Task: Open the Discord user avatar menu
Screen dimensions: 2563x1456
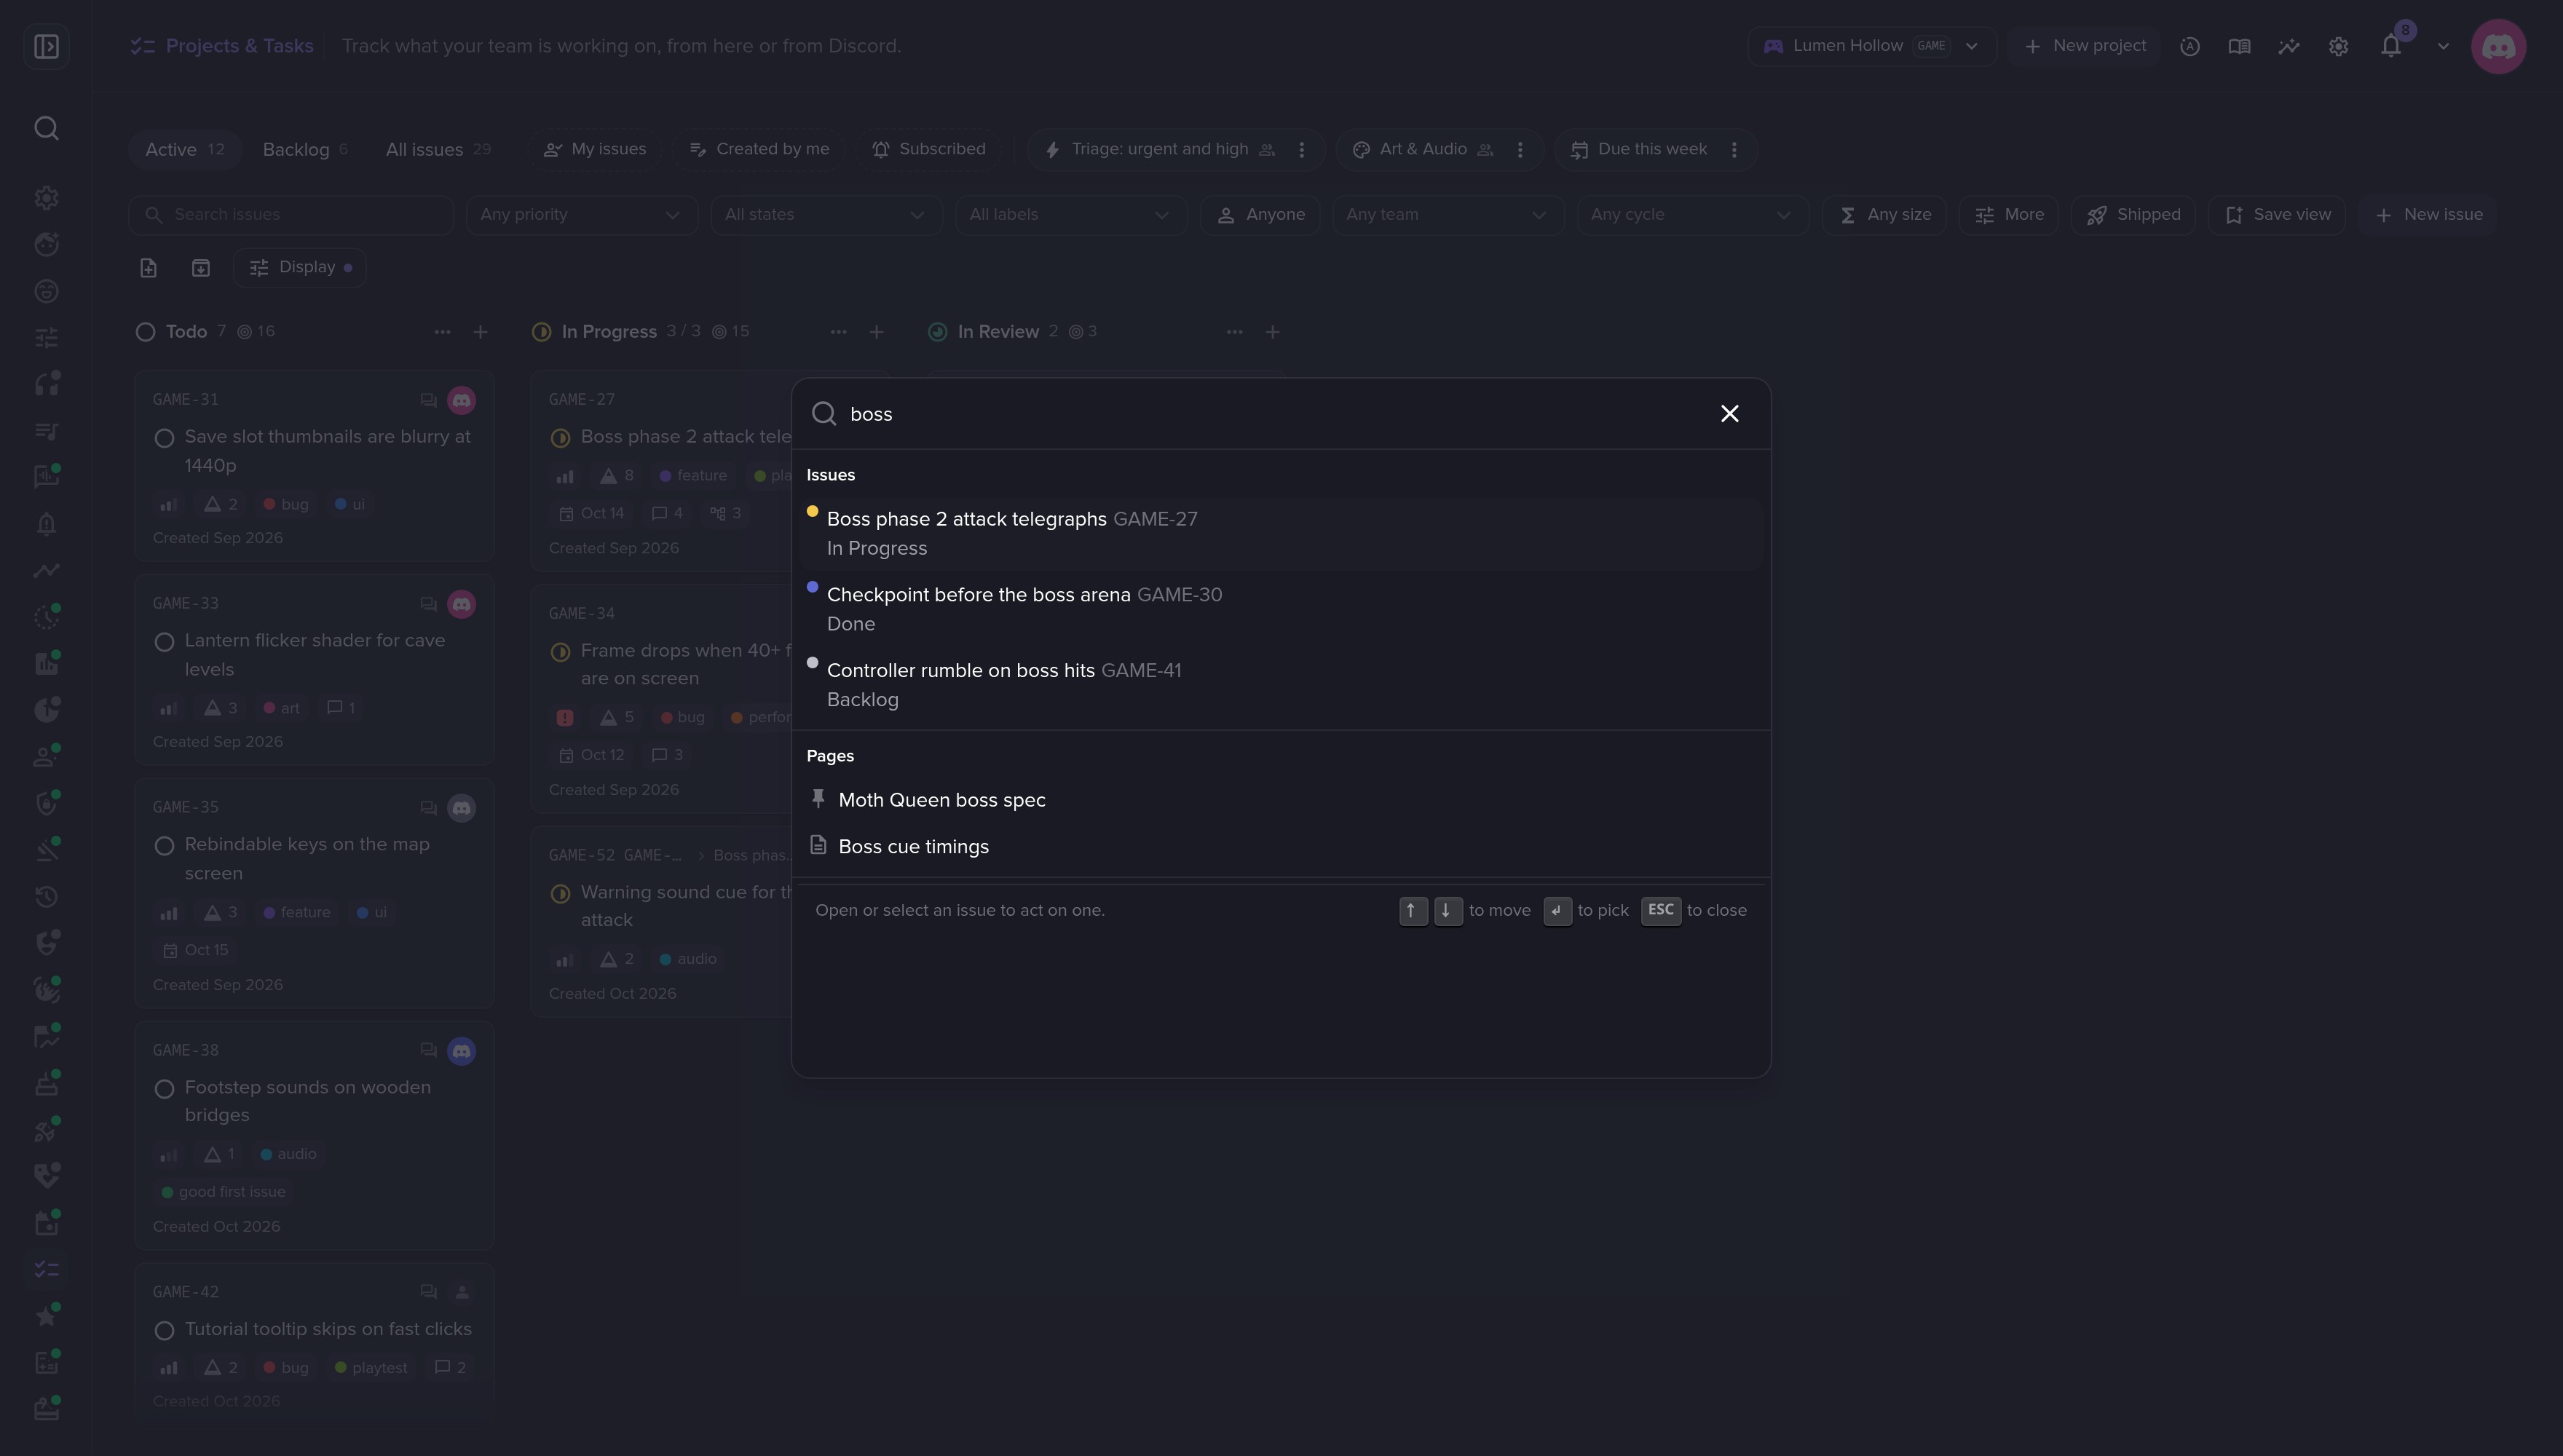Action: click(2498, 46)
